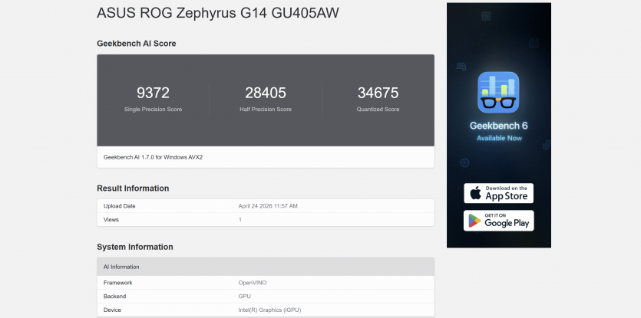This screenshot has width=641, height=318.
Task: Click the Geekbench 6 app icon
Action: pyautogui.click(x=498, y=92)
